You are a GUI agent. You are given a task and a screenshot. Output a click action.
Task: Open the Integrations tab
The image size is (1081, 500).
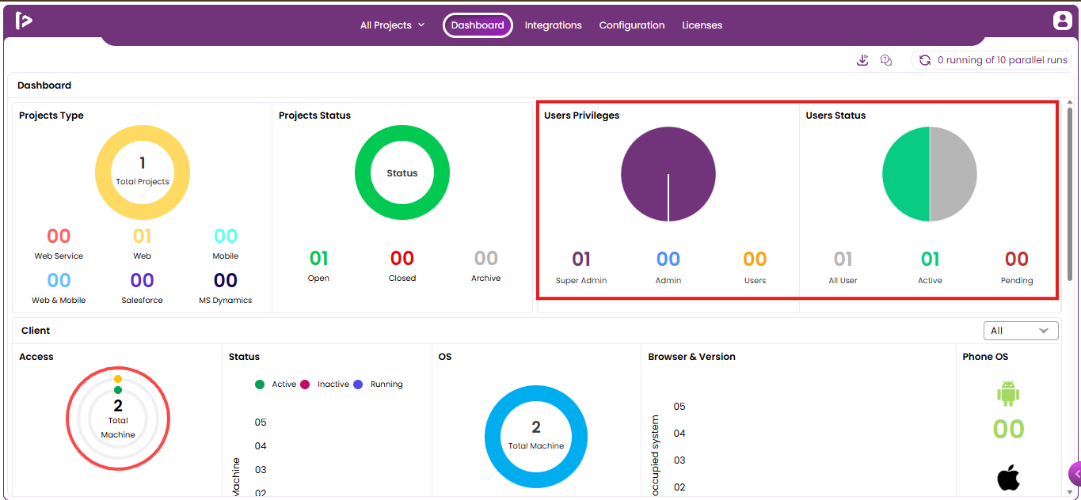tap(553, 25)
